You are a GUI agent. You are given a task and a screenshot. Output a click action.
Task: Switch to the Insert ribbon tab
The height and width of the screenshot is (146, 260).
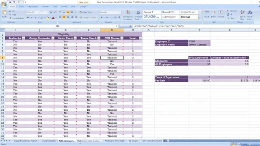pos(21,6)
